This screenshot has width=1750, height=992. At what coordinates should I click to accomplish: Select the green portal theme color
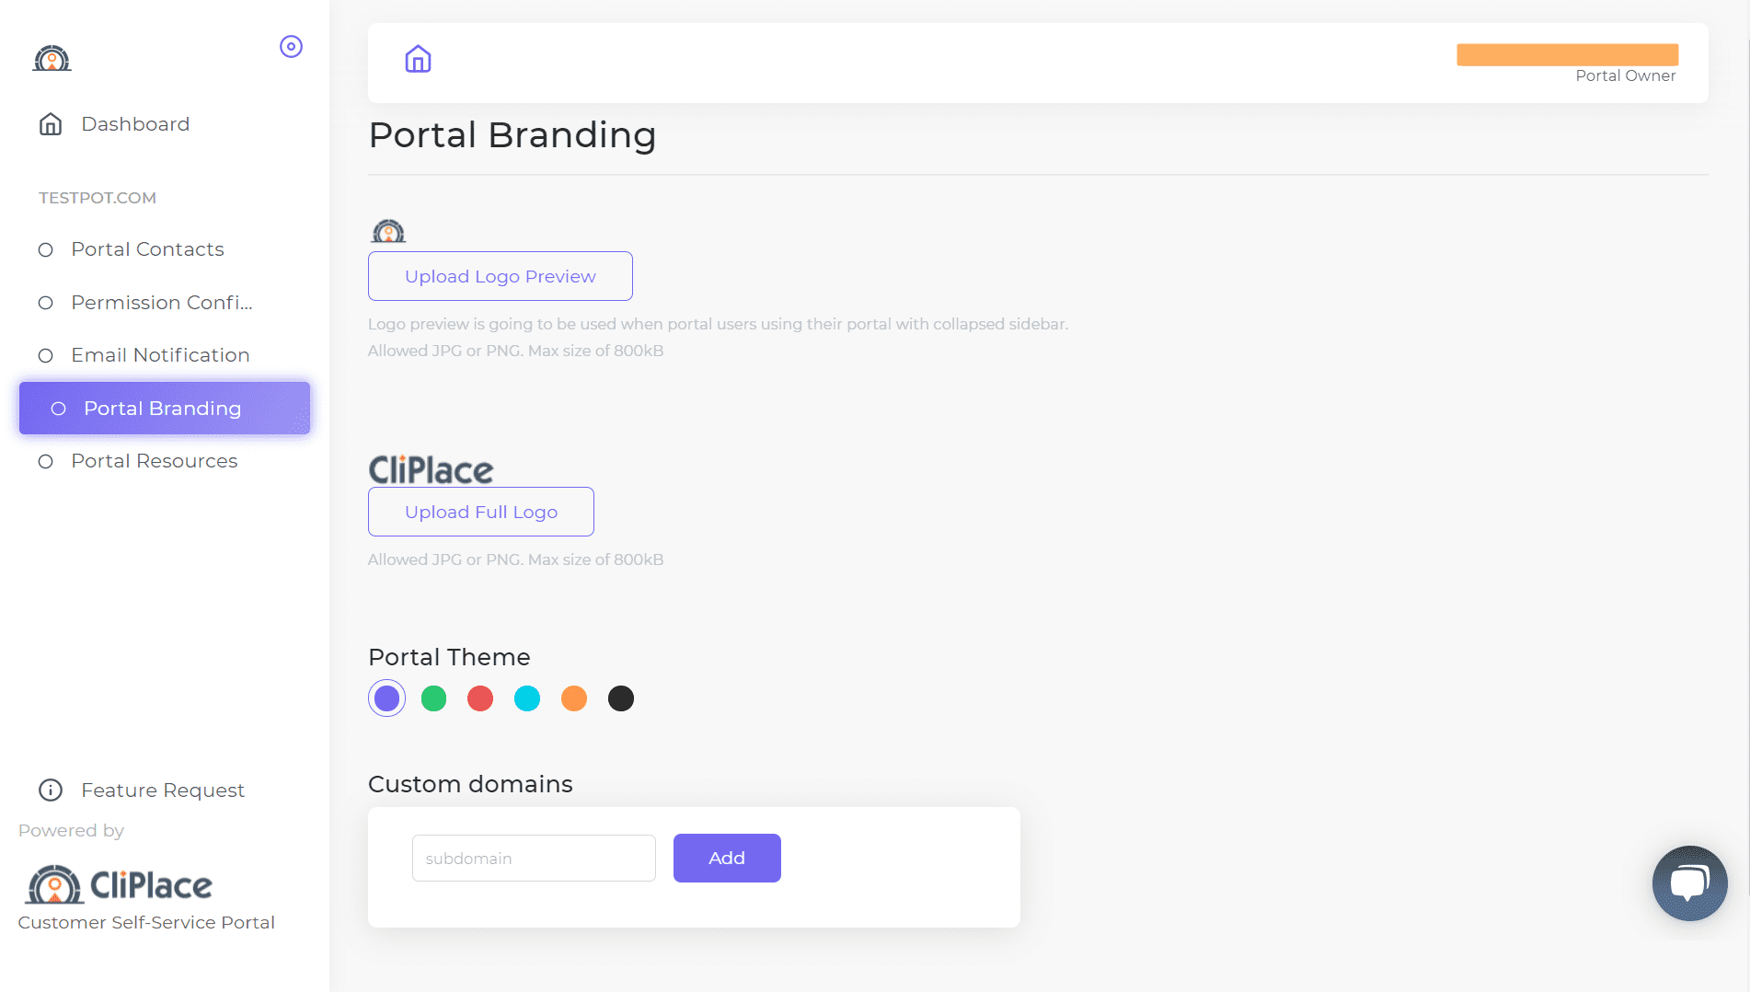[434, 698]
